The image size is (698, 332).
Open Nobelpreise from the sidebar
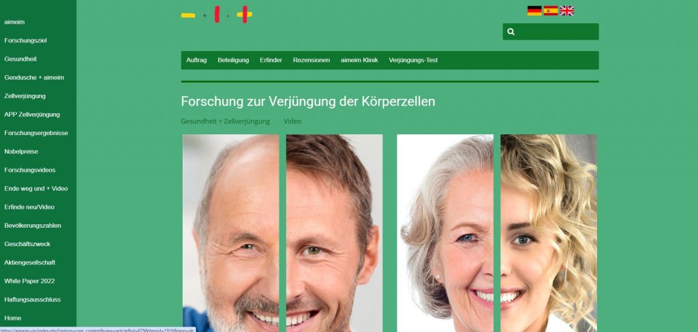click(x=21, y=151)
